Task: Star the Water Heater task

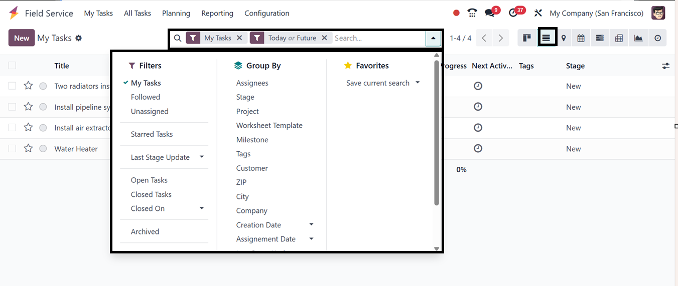Action: 28,149
